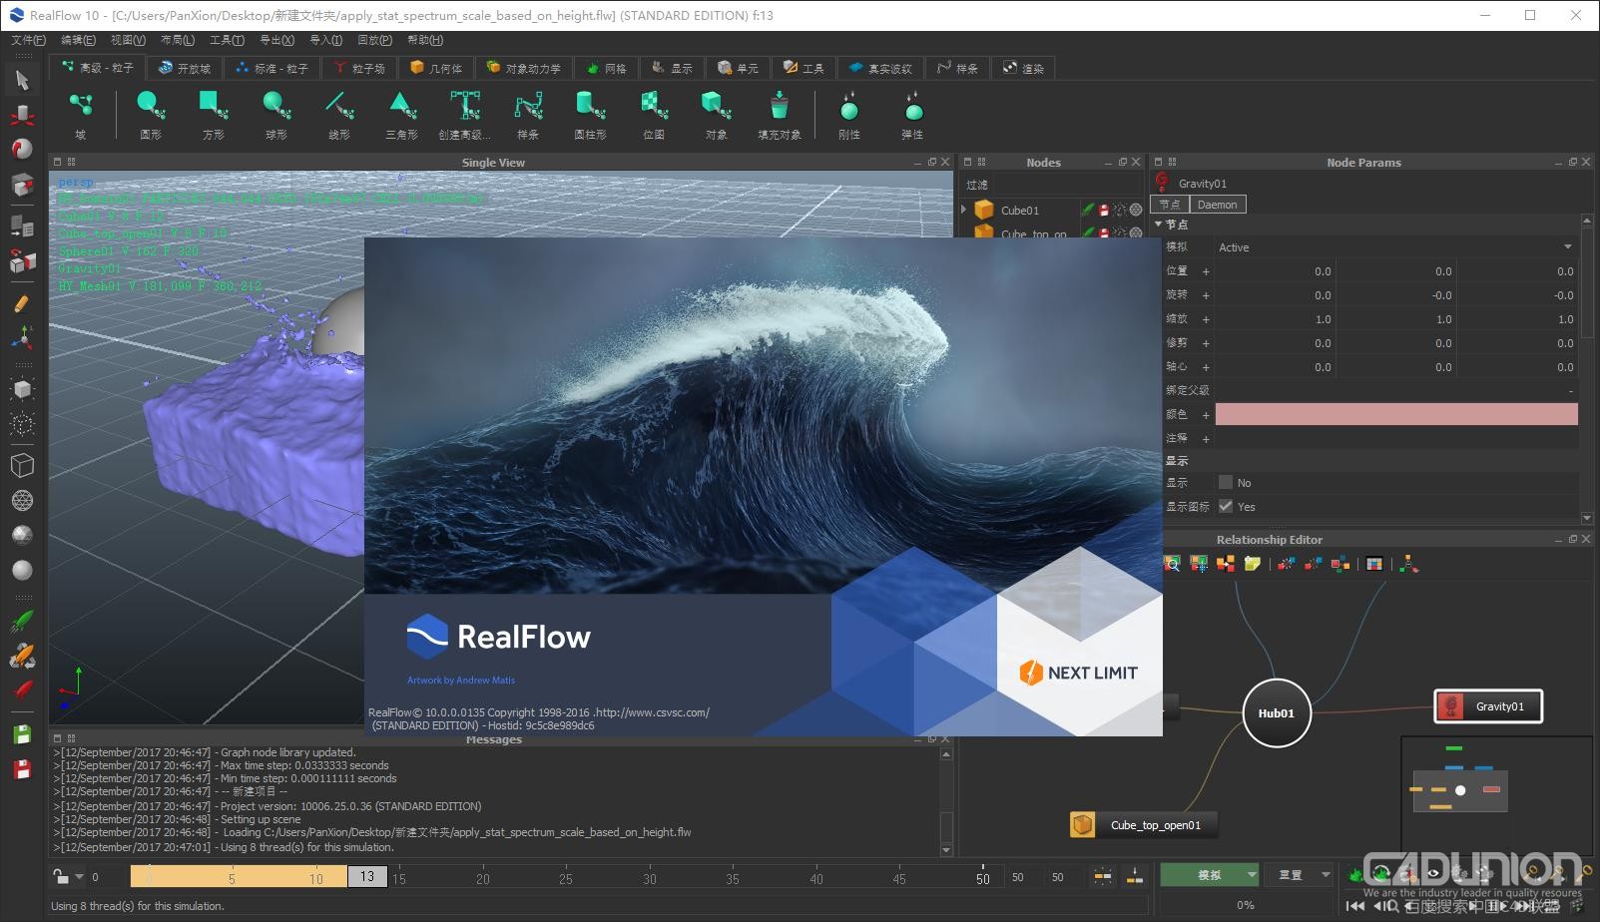Click the pencil tool in left sidebar
This screenshot has width=1600, height=922.
[22, 304]
